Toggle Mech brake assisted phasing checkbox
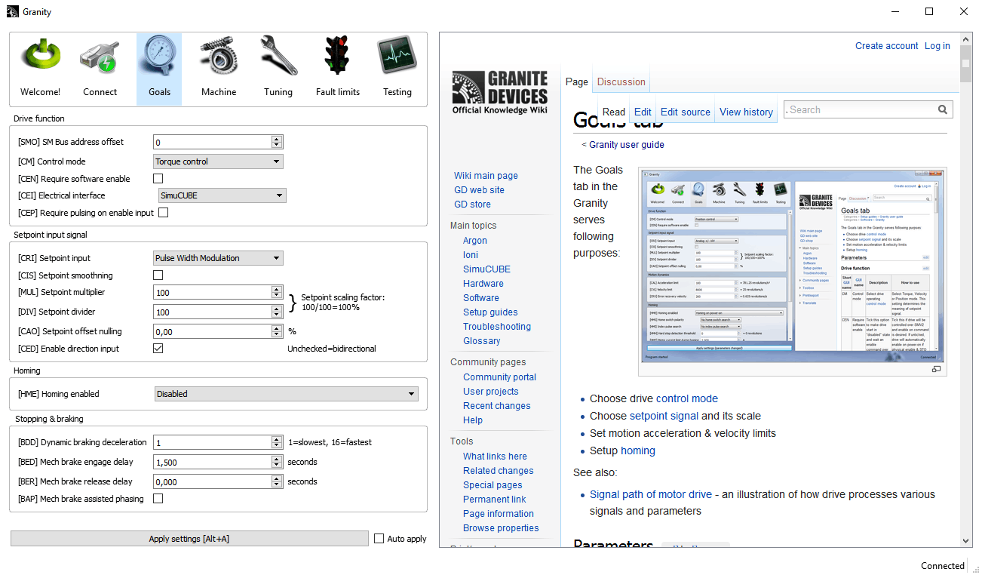 pos(158,499)
